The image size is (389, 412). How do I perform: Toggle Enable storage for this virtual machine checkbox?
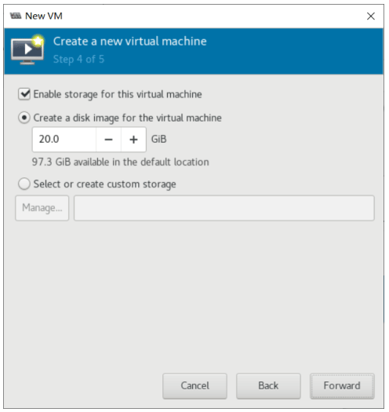pos(24,94)
